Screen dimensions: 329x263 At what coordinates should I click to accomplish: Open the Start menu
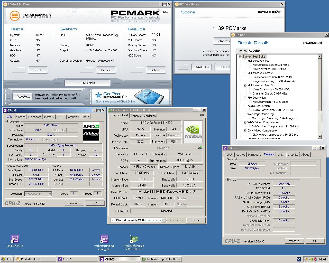pos(7,259)
